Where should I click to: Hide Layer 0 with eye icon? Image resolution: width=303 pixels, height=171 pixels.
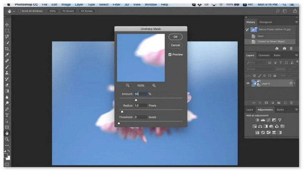point(248,83)
